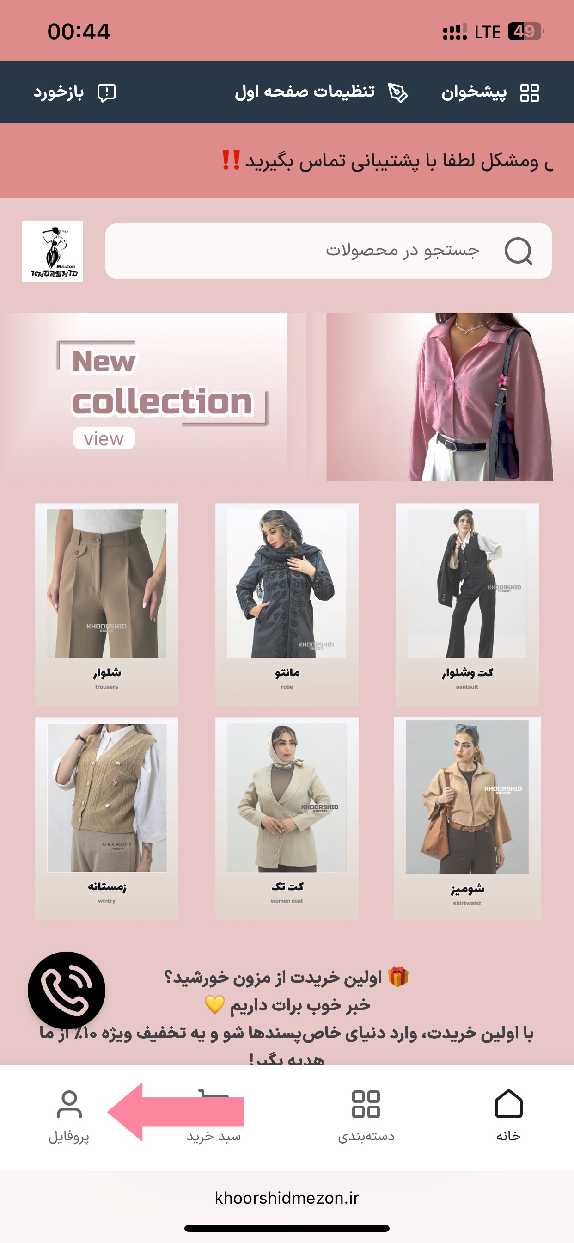The width and height of the screenshot is (574, 1243).
Task: Open the شومیز shirtwaist category card
Action: click(467, 818)
